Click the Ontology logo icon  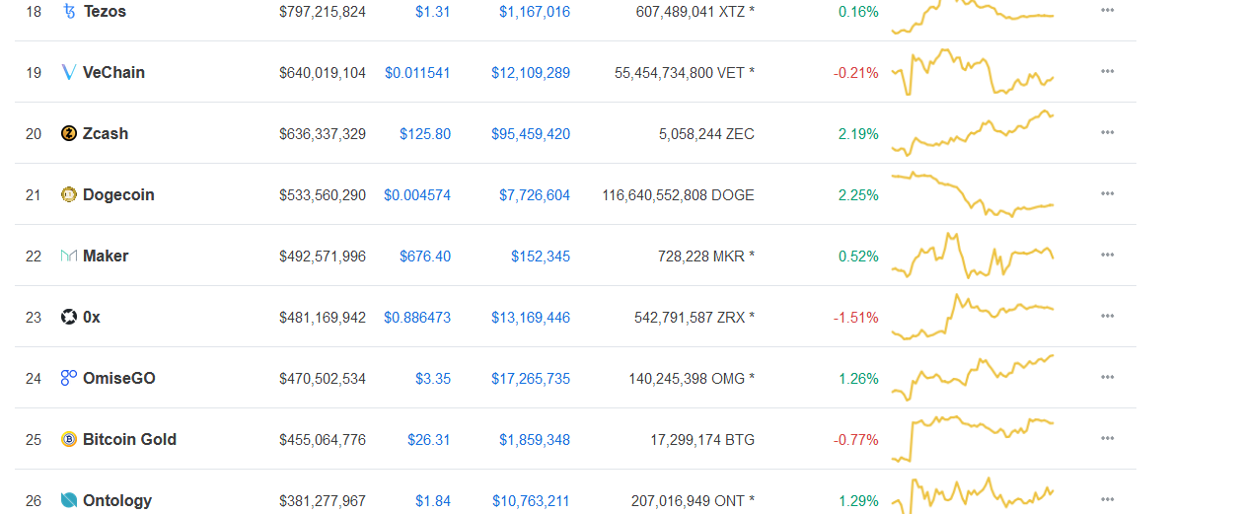(69, 500)
